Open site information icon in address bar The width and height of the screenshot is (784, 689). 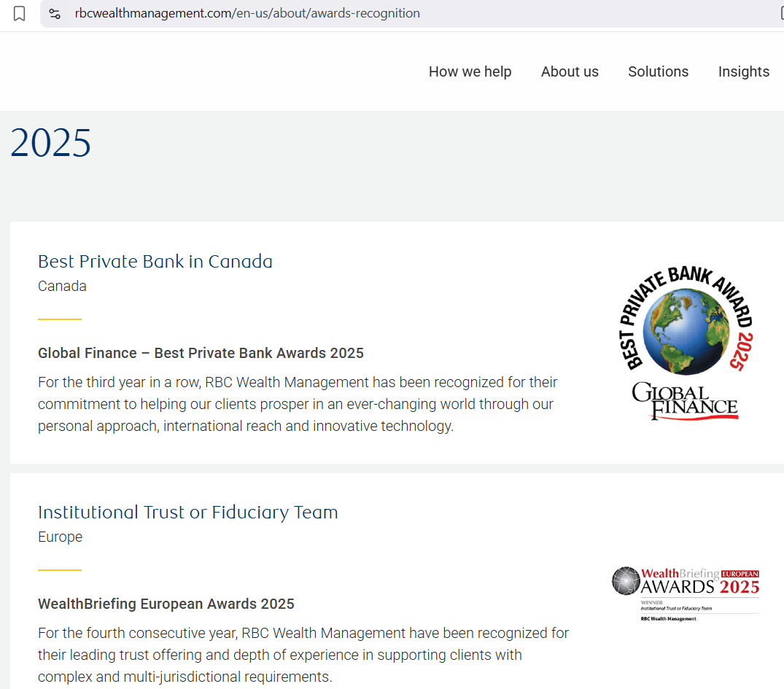point(55,14)
